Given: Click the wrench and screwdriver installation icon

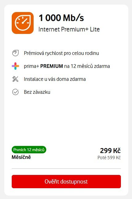Looking at the screenshot, I should 15,79.
